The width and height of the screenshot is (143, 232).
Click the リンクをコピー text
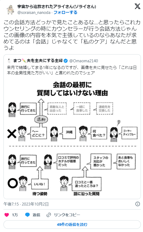click(x=67, y=215)
